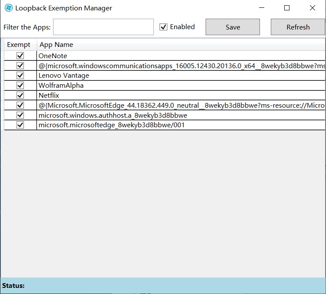Toggle WolframAlpha exempt checkbox
This screenshot has width=326, height=294.
[x=20, y=86]
